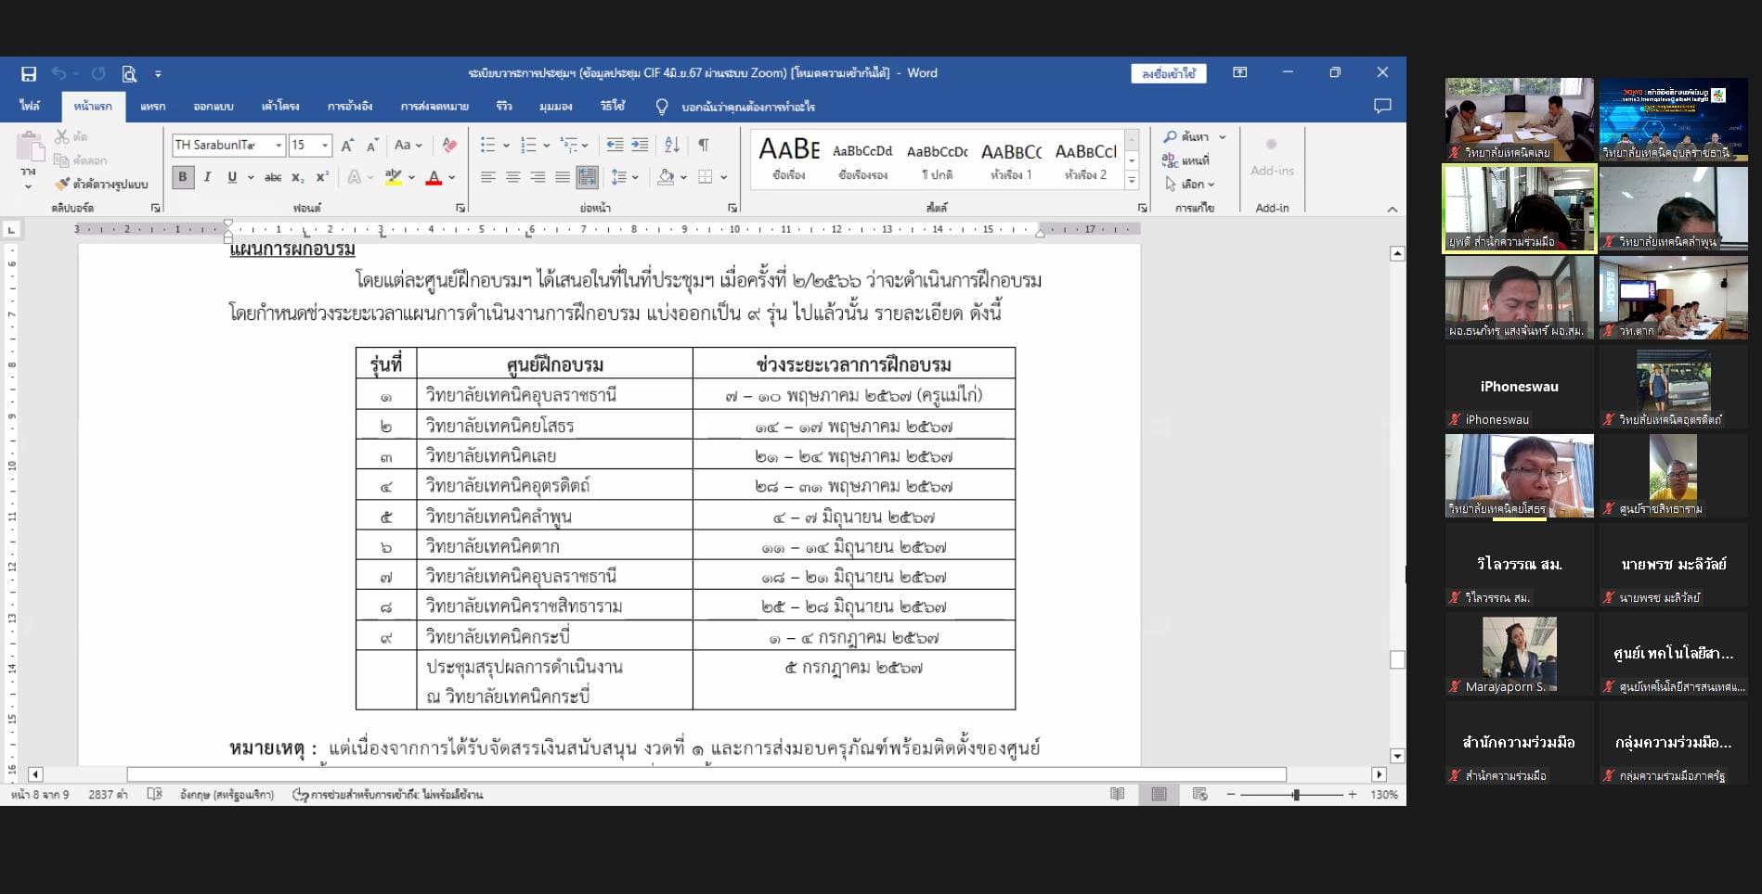Viewport: 1762px width, 894px height.
Task: Open the comments speech bubble icon
Action: coord(1382,106)
